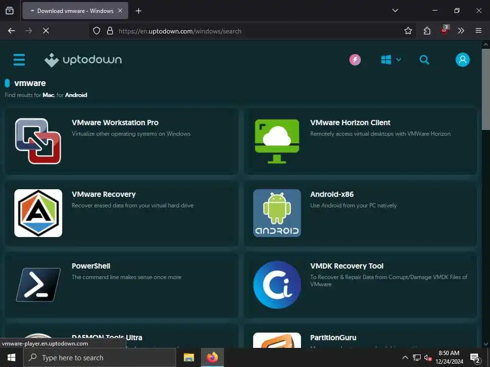
Task: Open the uBlock Origin extension icon
Action: point(445,30)
